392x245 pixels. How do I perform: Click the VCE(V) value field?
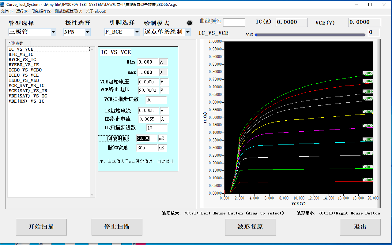coord(364,22)
